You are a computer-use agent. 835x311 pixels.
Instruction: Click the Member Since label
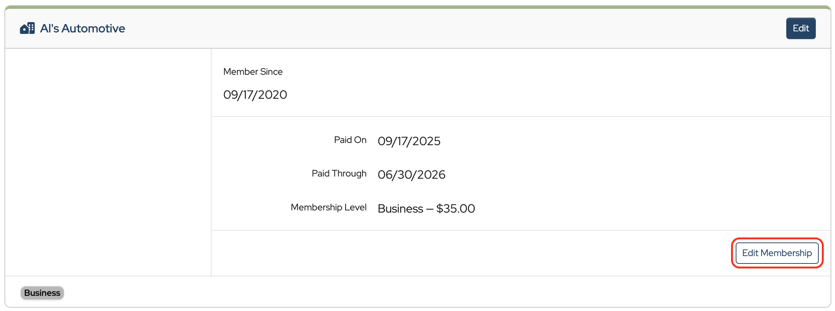coord(253,72)
